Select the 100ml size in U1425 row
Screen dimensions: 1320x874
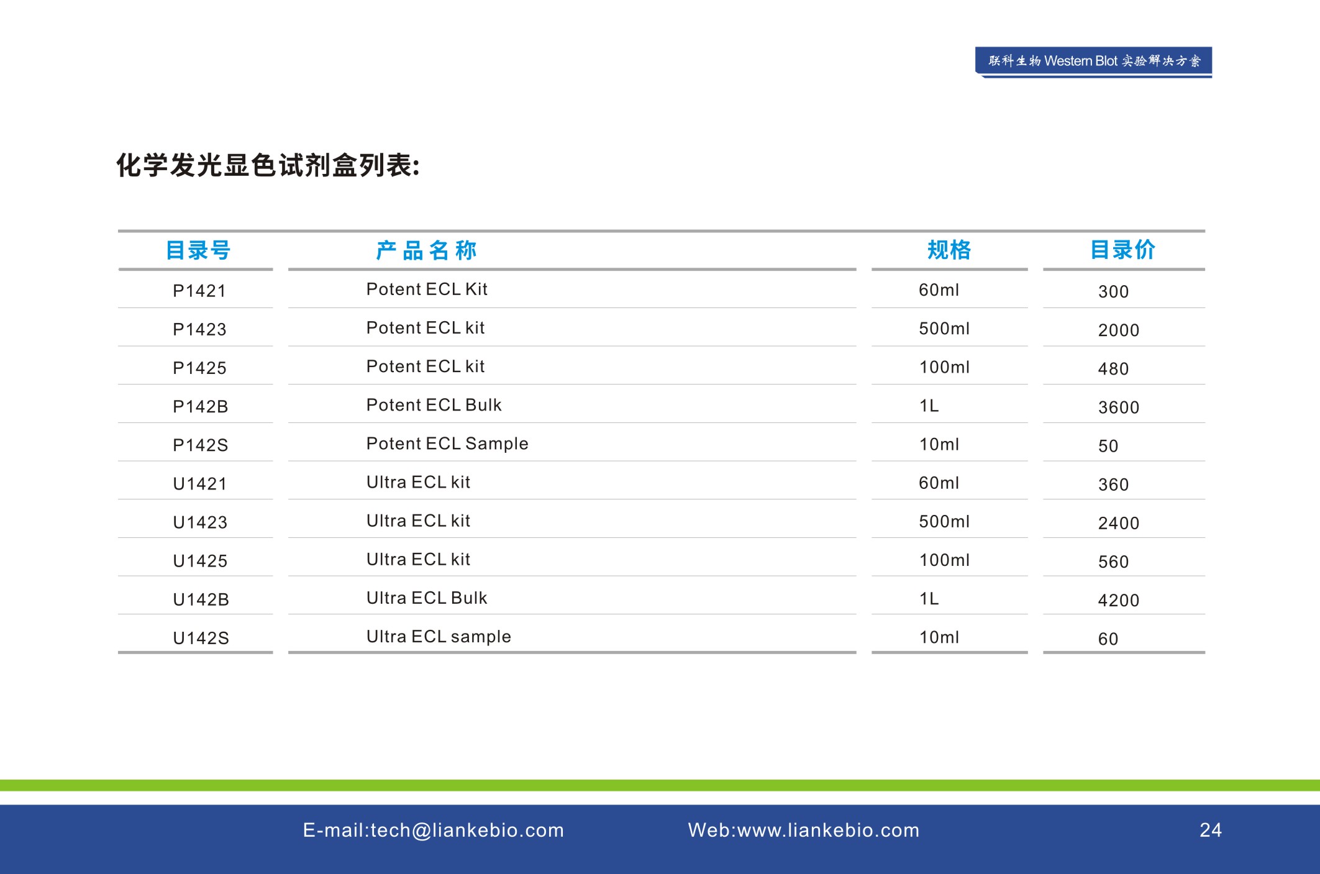[944, 560]
